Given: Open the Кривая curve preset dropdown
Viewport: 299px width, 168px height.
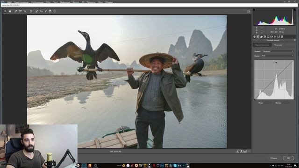Looking at the screenshot, I should pos(278,51).
